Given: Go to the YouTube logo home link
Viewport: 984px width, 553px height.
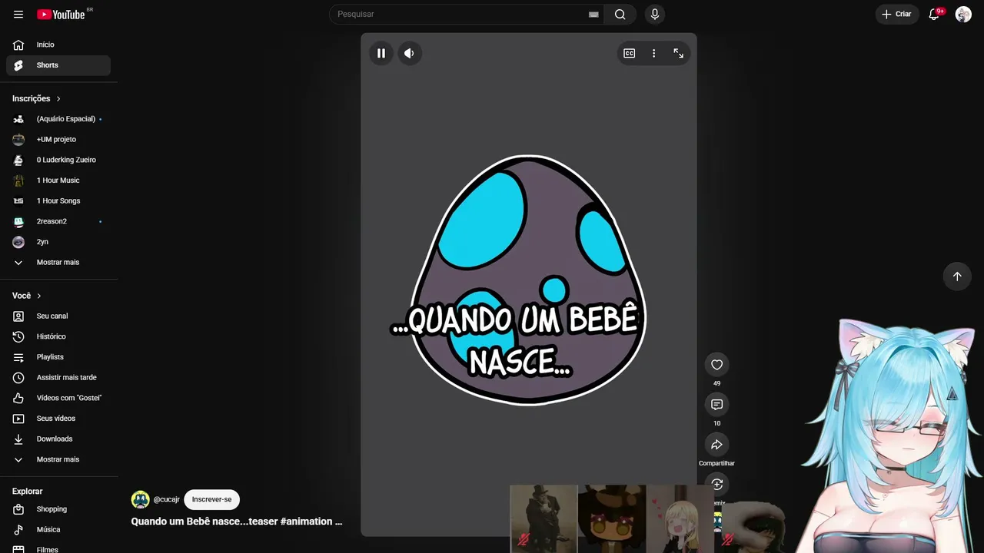Looking at the screenshot, I should (x=61, y=15).
